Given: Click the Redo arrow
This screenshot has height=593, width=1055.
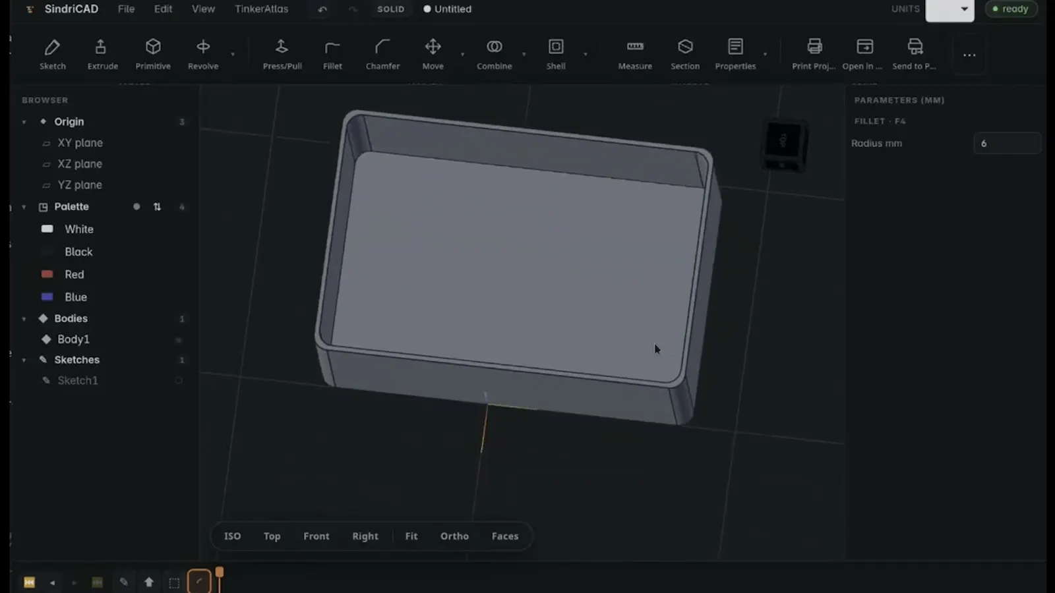Looking at the screenshot, I should [353, 9].
